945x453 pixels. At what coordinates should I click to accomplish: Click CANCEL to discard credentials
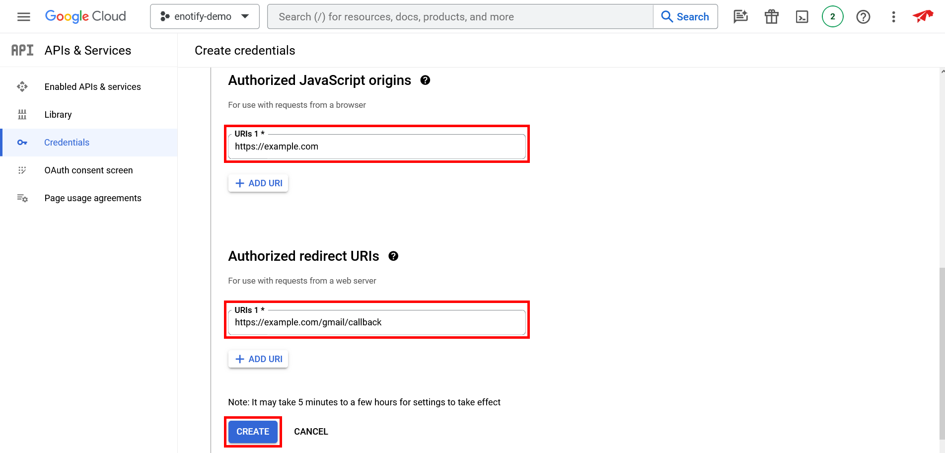tap(311, 432)
